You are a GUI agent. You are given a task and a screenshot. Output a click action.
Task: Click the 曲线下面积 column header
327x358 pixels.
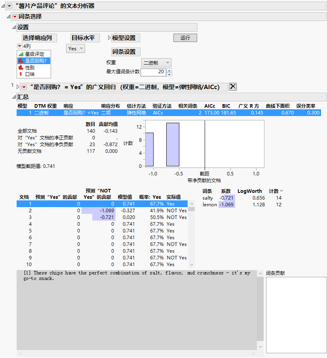[x=278, y=106]
